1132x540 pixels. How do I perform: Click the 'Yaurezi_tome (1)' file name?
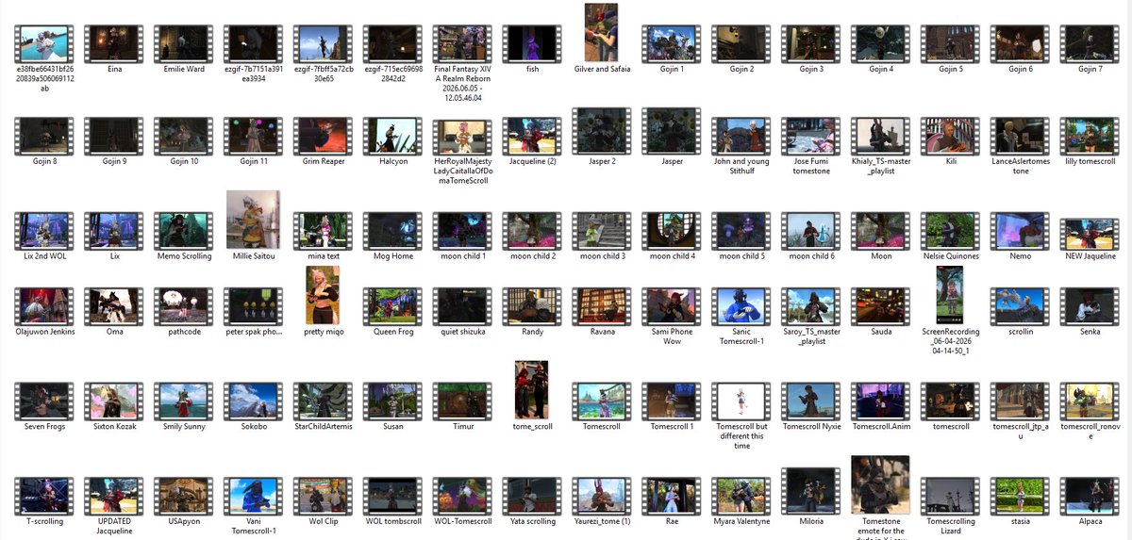603,521
